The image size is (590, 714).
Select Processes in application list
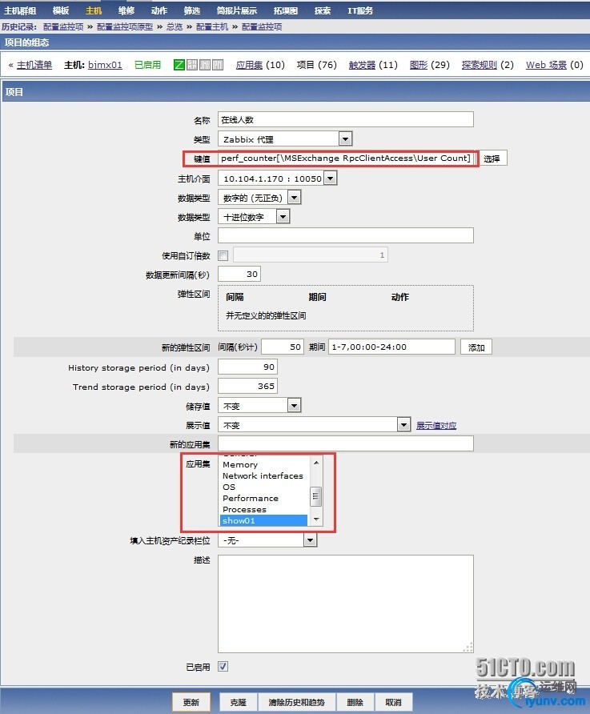coord(263,510)
